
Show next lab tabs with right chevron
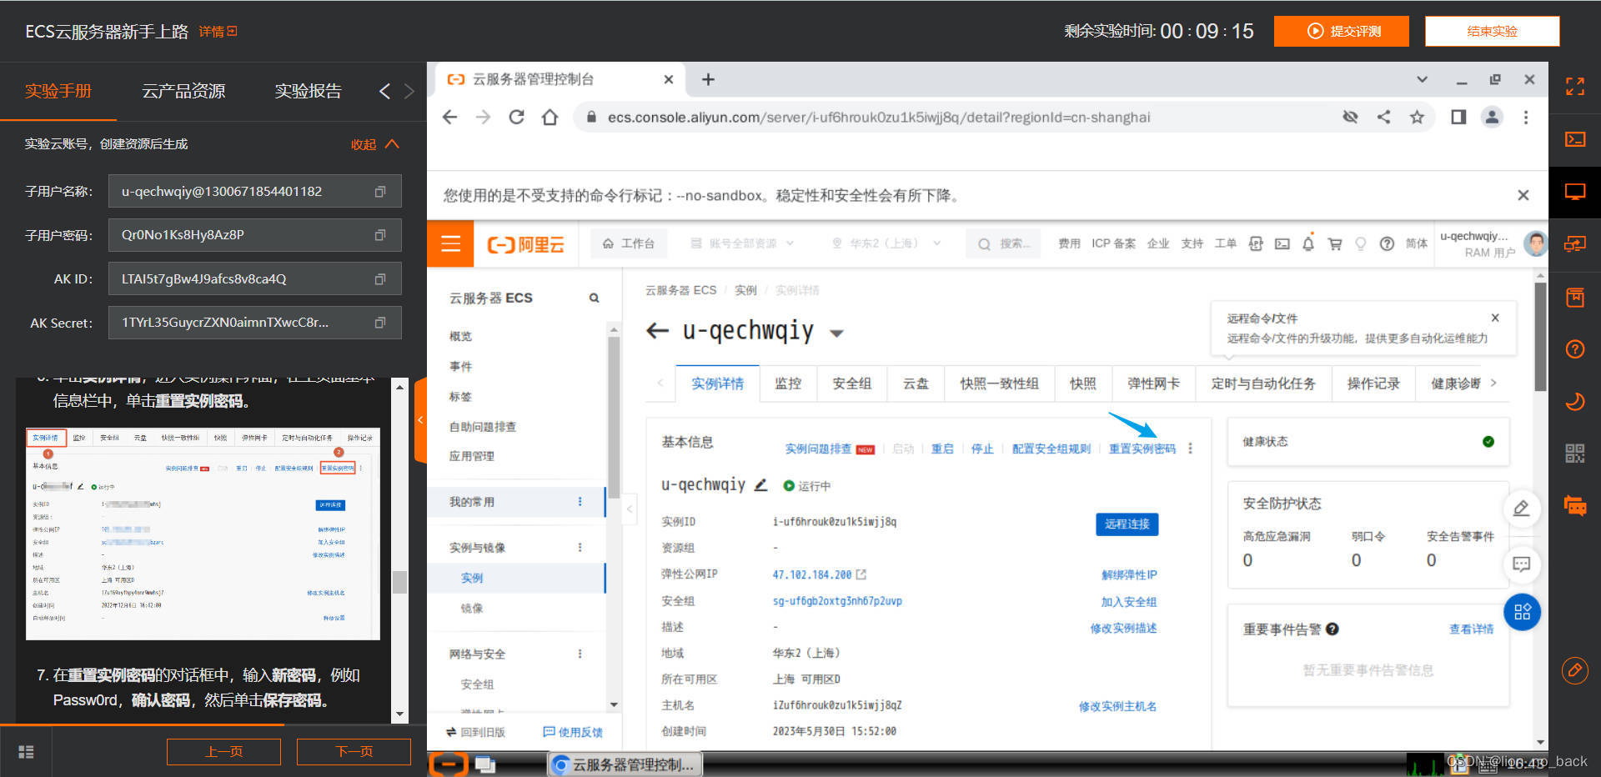[409, 91]
